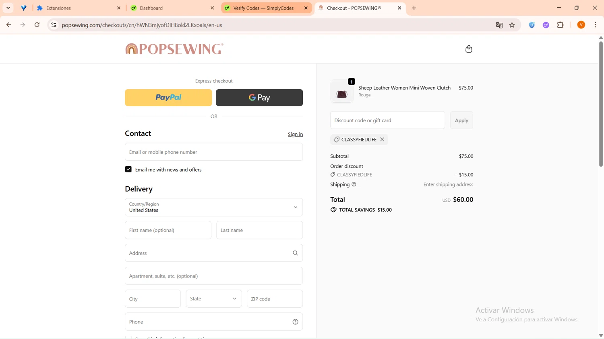604x339 pixels.
Task: Focus the First name (optional) field
Action: pyautogui.click(x=168, y=230)
